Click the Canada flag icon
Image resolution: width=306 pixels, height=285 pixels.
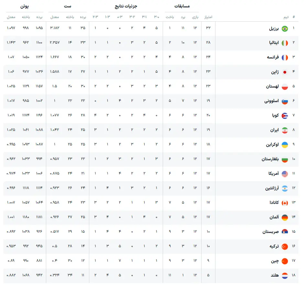(x=285, y=203)
